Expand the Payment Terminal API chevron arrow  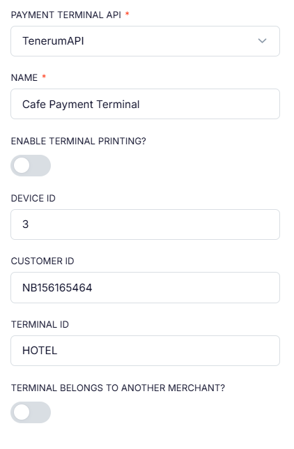262,41
